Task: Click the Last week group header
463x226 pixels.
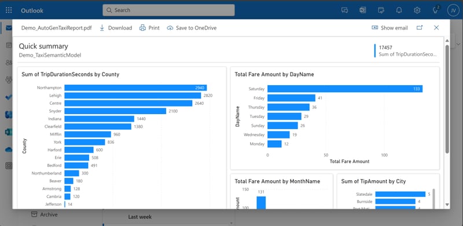Action: [x=140, y=217]
